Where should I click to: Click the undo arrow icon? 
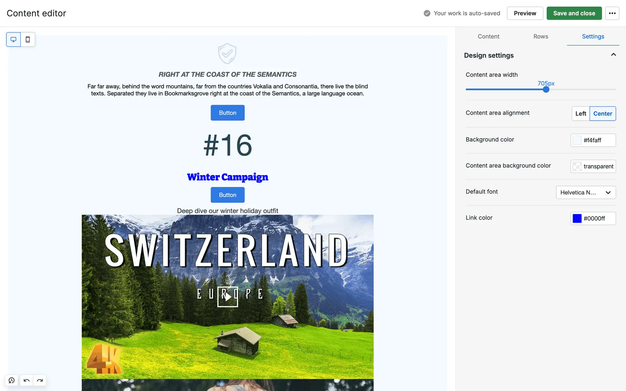pyautogui.click(x=27, y=380)
